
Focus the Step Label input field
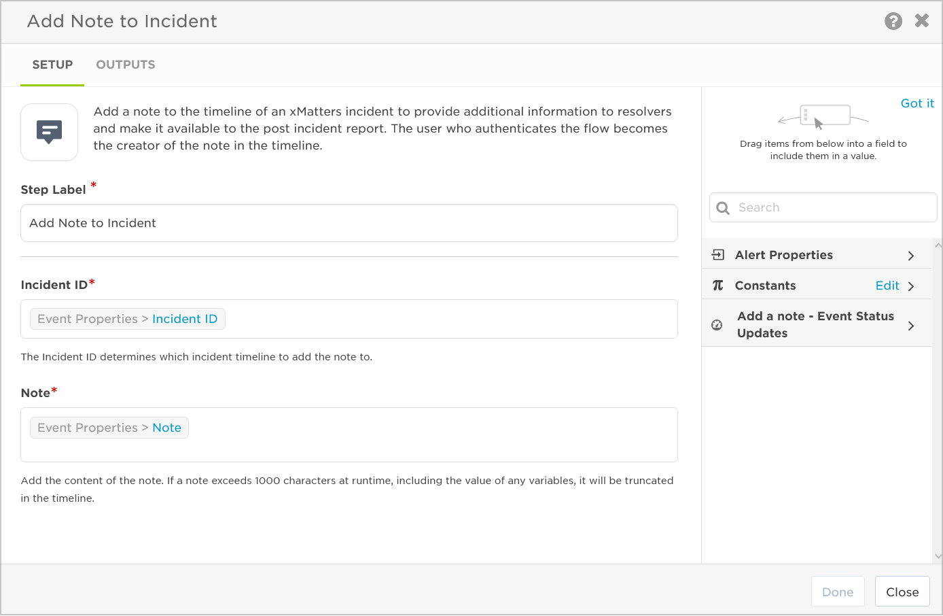(349, 223)
